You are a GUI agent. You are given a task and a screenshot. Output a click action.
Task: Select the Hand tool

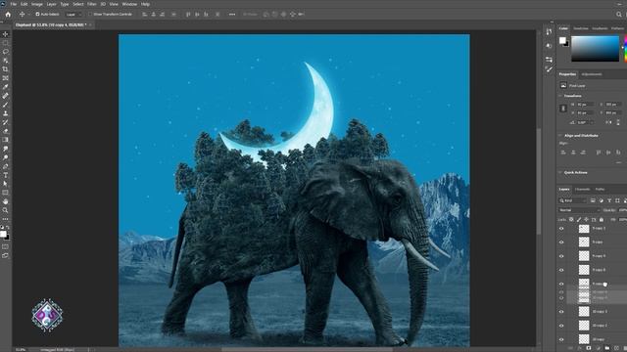click(x=5, y=201)
